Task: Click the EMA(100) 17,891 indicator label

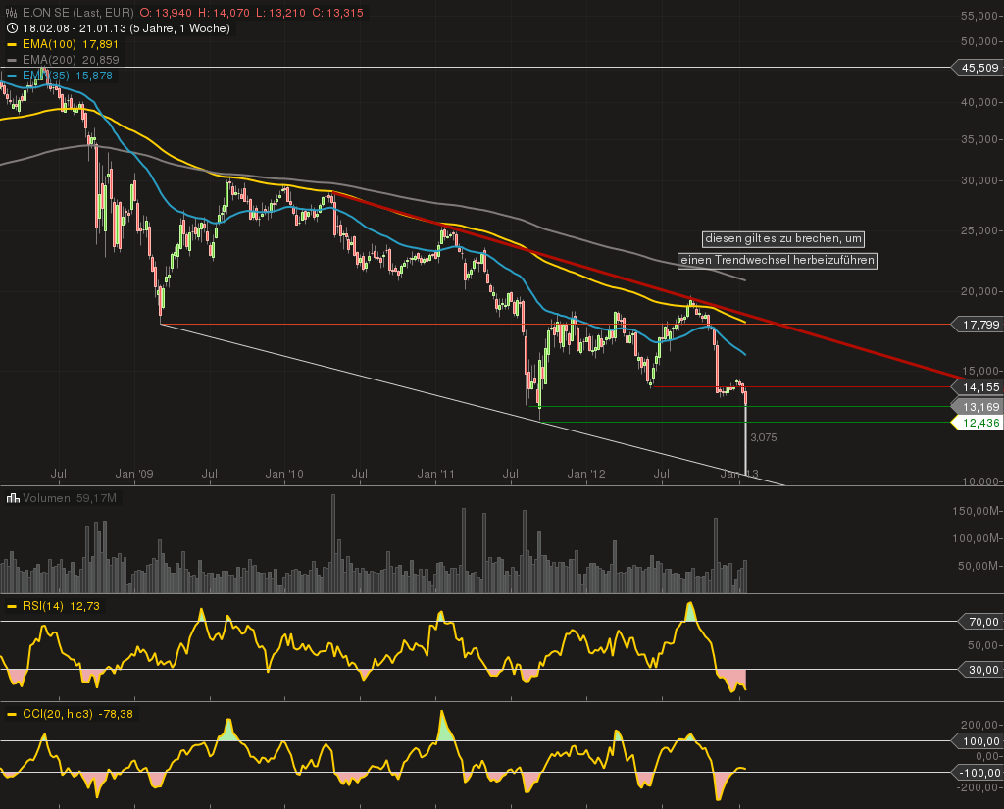Action: pyautogui.click(x=71, y=44)
